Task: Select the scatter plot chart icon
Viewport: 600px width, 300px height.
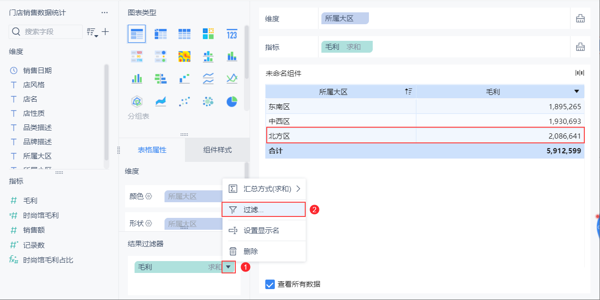Action: pos(184,101)
